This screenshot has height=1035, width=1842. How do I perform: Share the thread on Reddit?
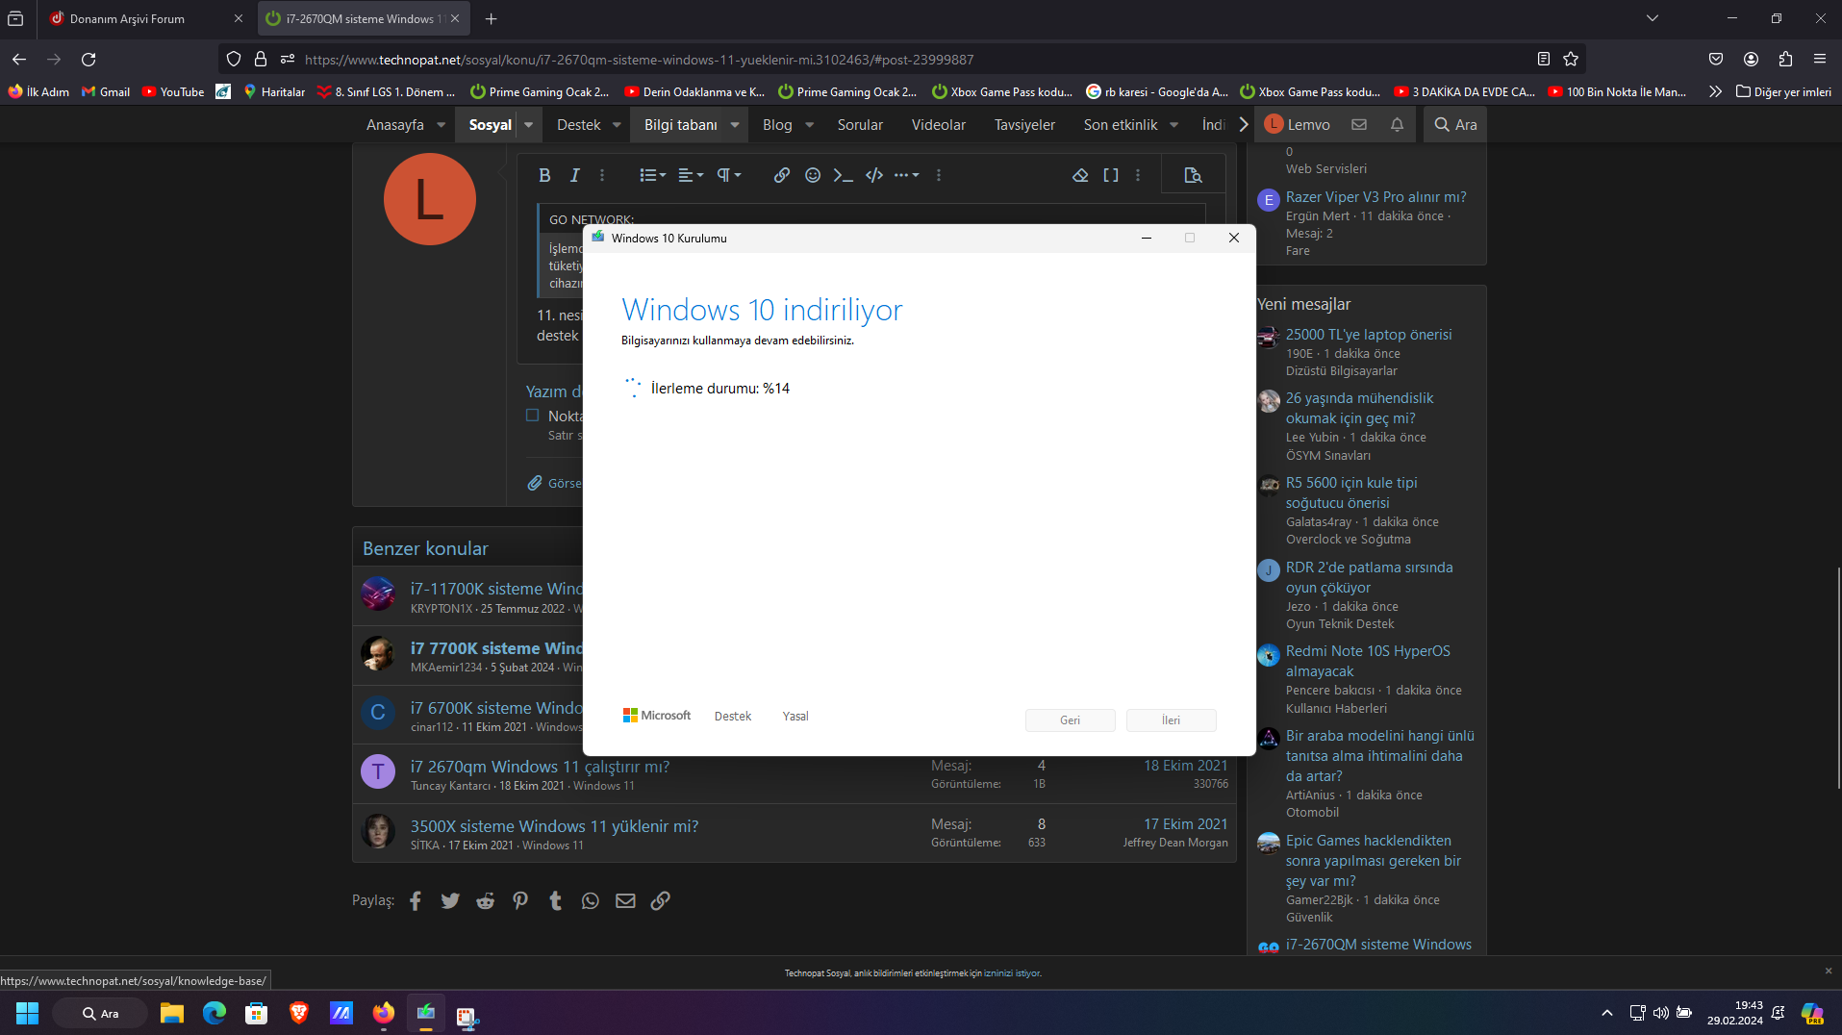point(486,900)
